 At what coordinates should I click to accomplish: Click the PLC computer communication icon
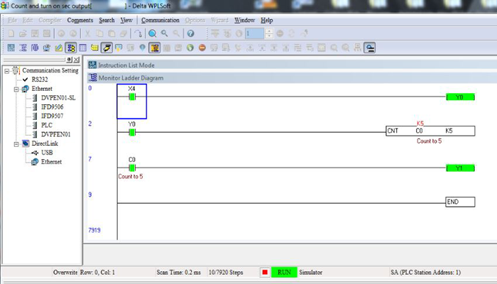pos(47,48)
